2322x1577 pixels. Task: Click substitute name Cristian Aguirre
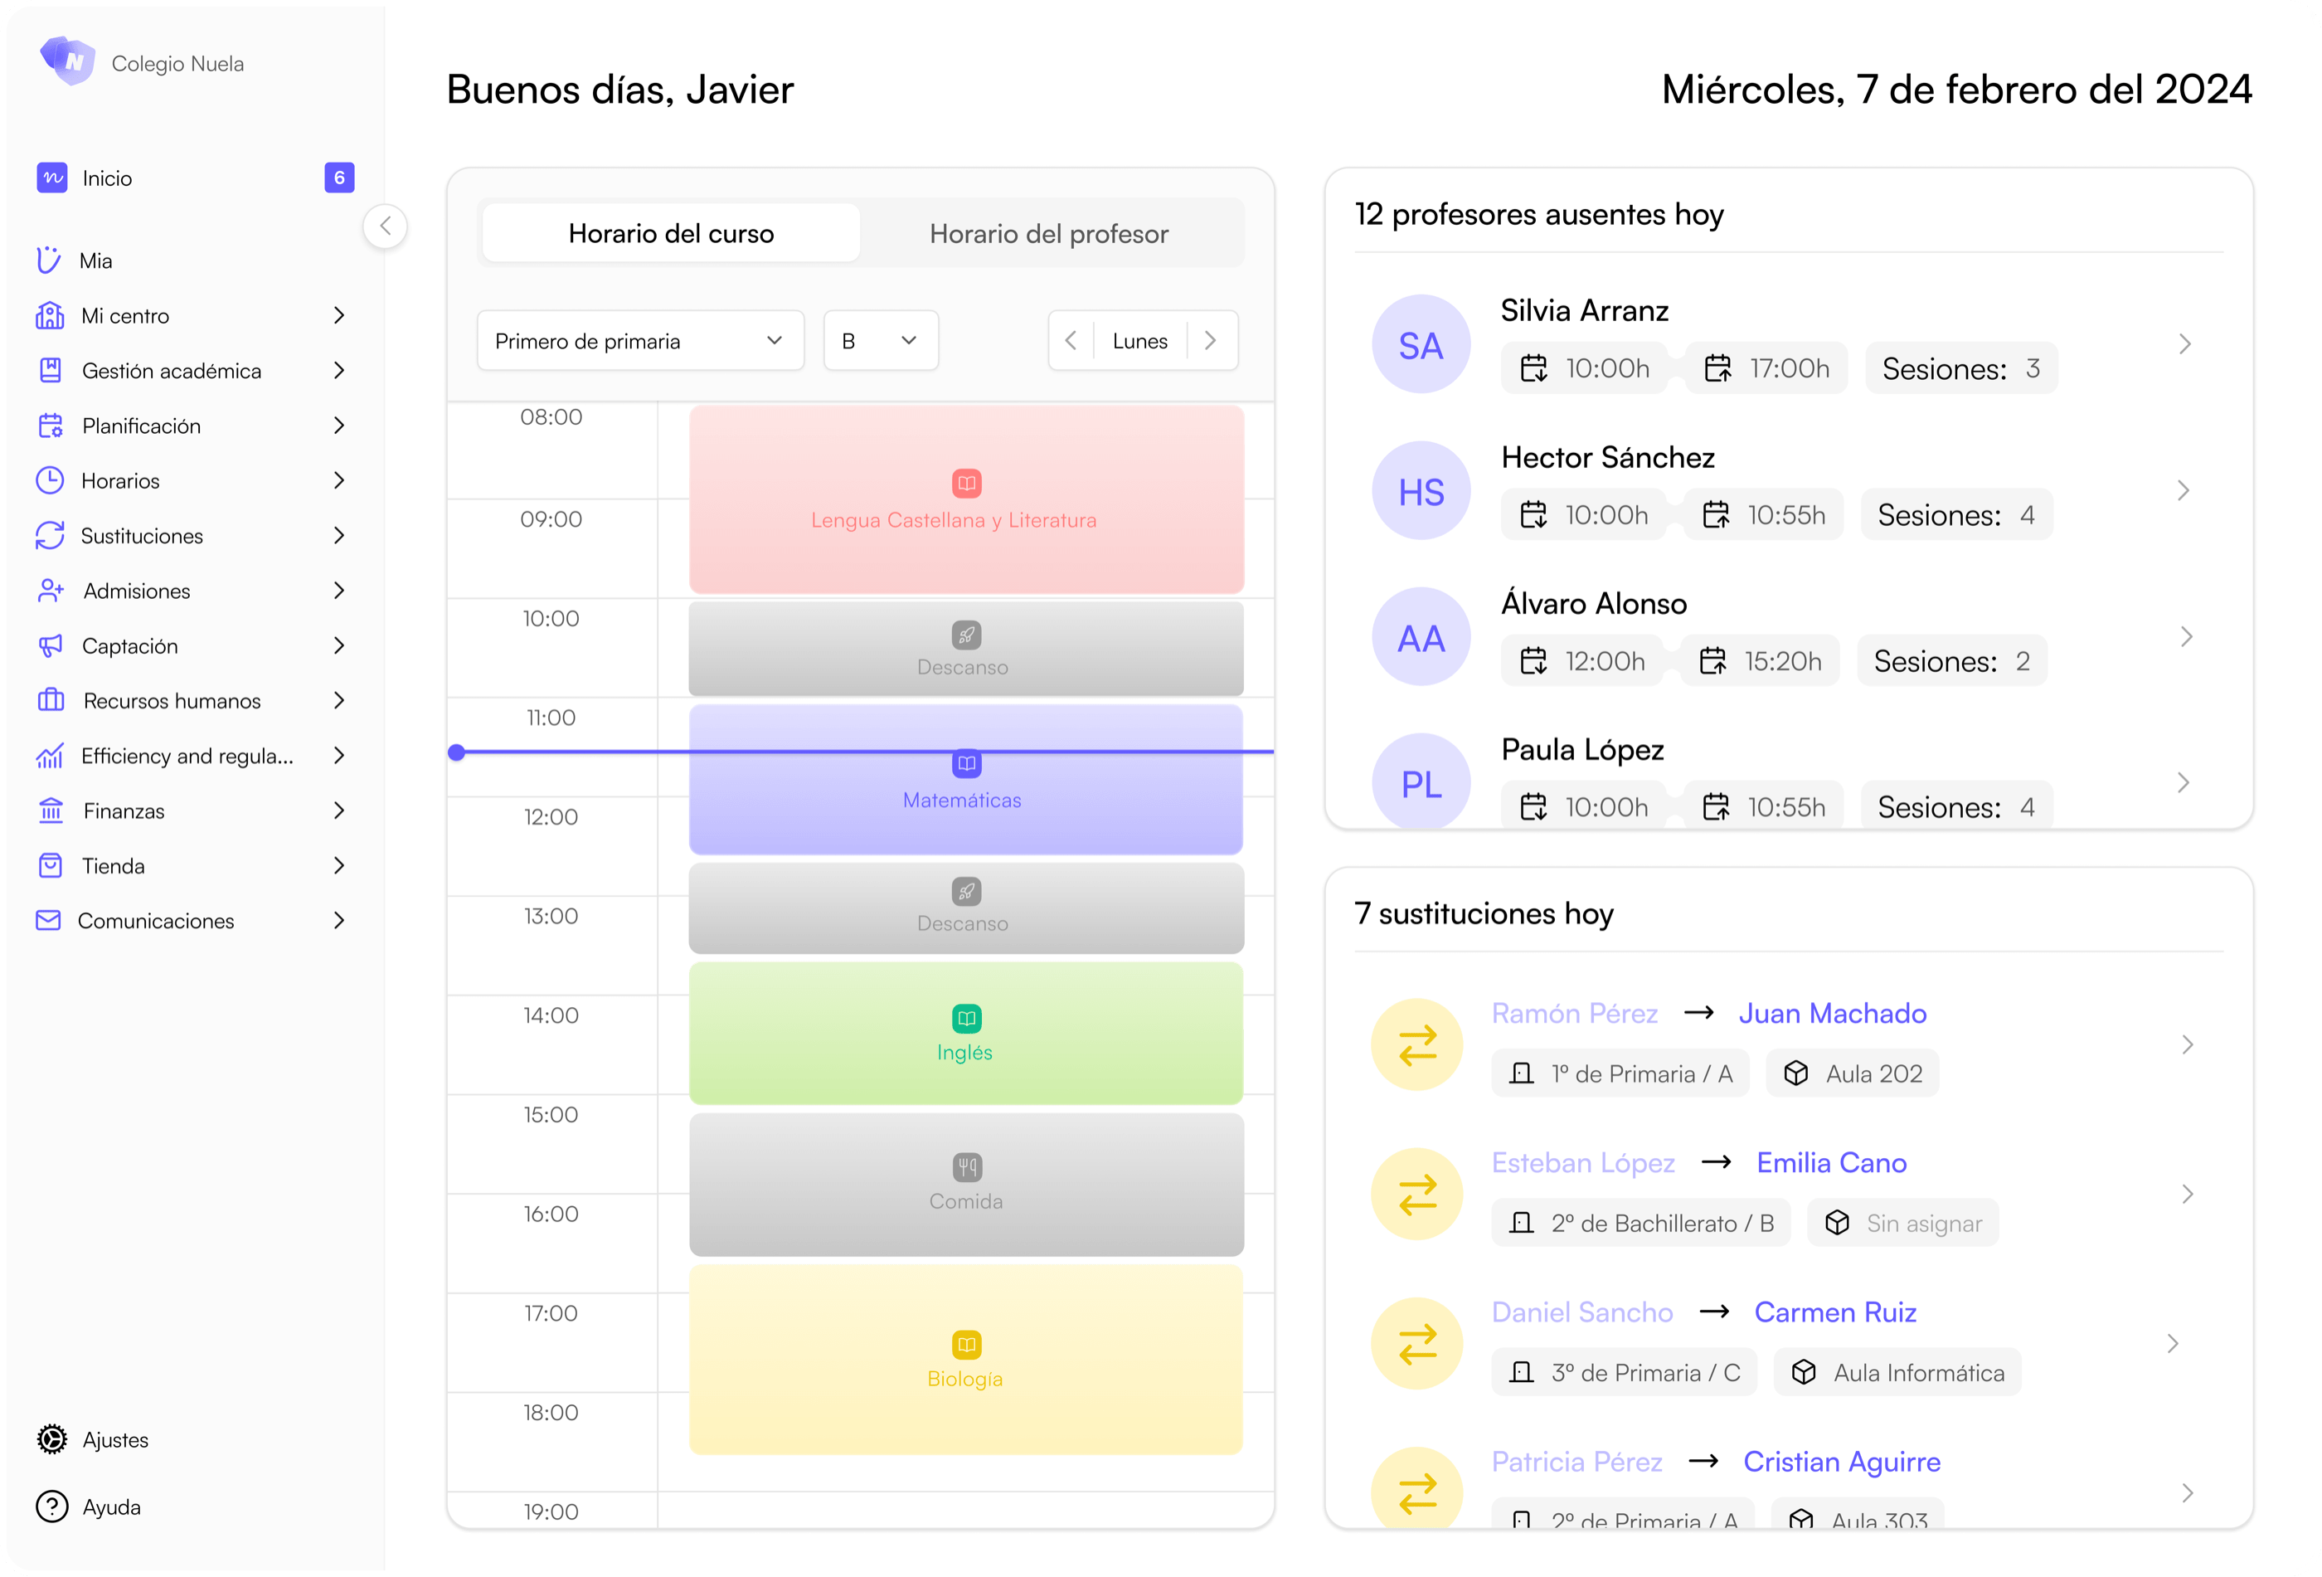(x=1841, y=1462)
